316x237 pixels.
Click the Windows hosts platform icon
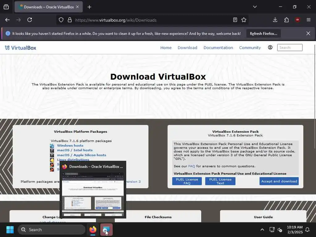(52, 146)
